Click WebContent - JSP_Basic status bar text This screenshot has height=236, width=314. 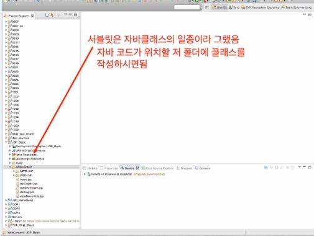24,232
